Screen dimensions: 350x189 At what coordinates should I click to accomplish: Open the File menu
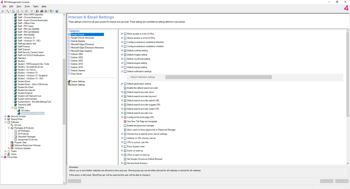(4, 7)
